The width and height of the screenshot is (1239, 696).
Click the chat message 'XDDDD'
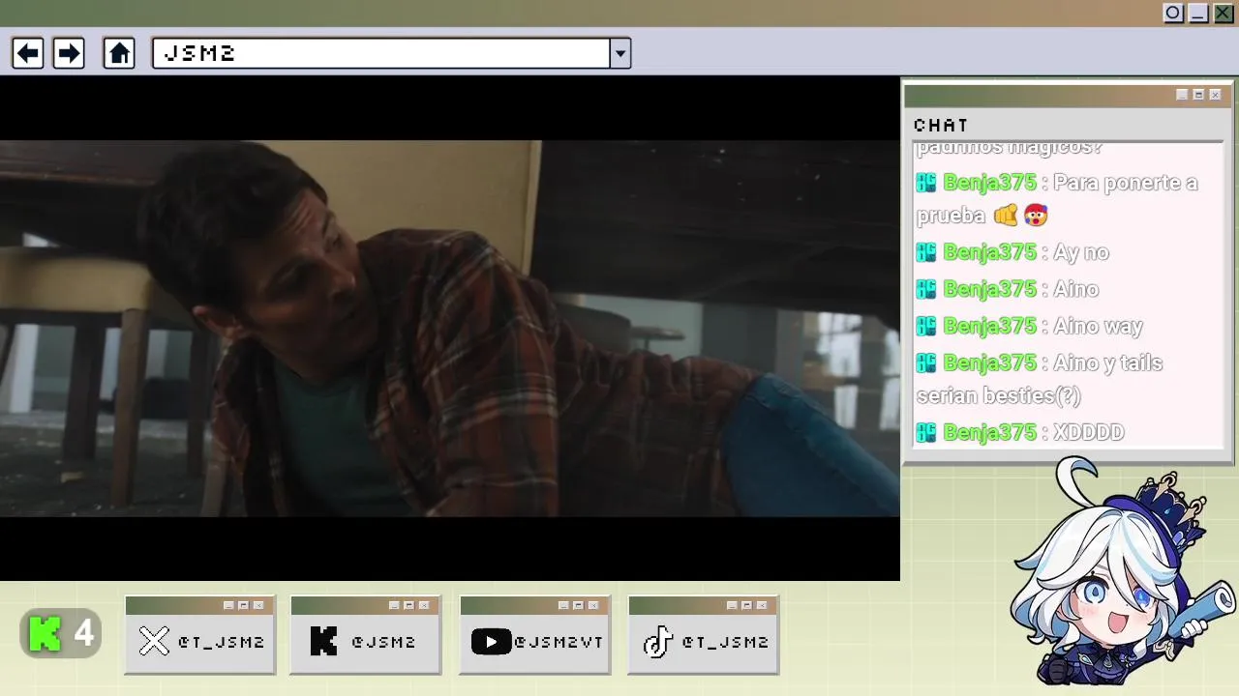click(1088, 432)
